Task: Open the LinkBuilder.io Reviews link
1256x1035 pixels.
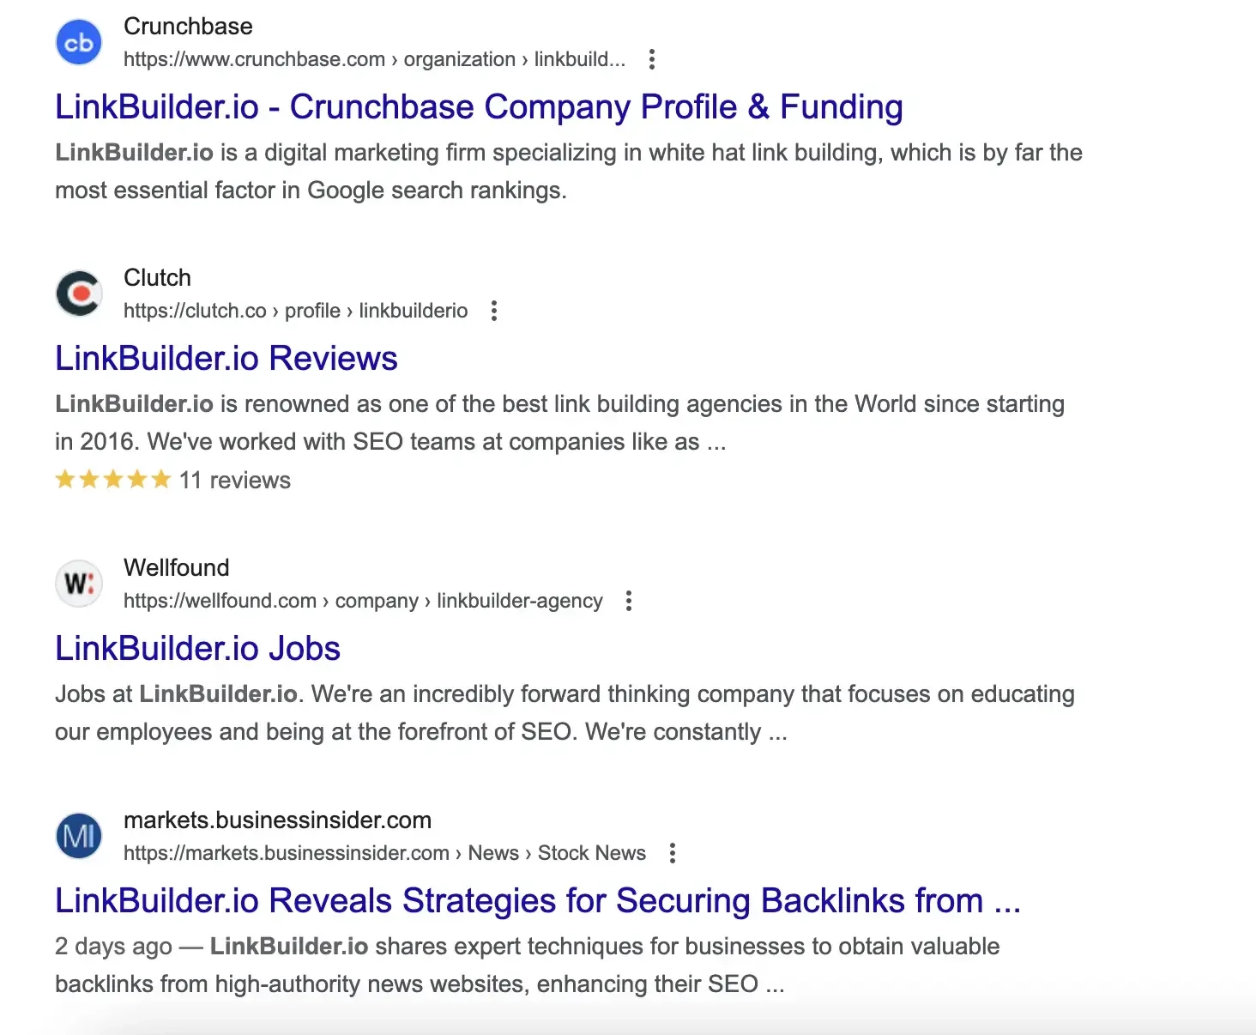Action: point(226,359)
